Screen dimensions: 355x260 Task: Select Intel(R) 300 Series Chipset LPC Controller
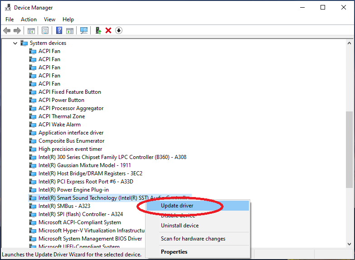[x=112, y=157]
